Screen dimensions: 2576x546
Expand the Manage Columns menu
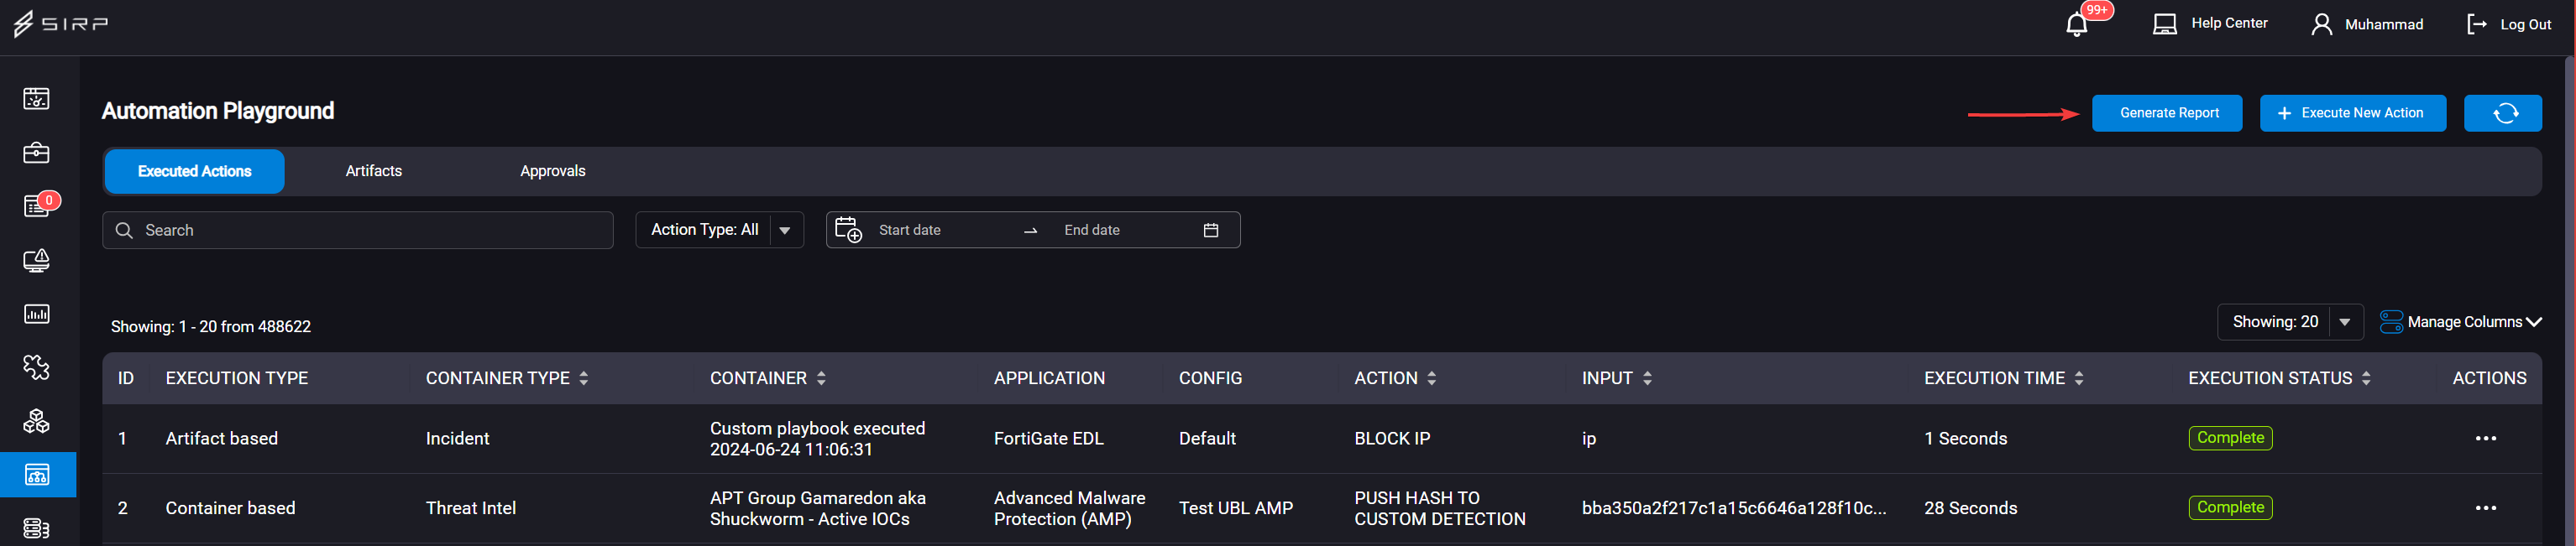coord(2460,321)
